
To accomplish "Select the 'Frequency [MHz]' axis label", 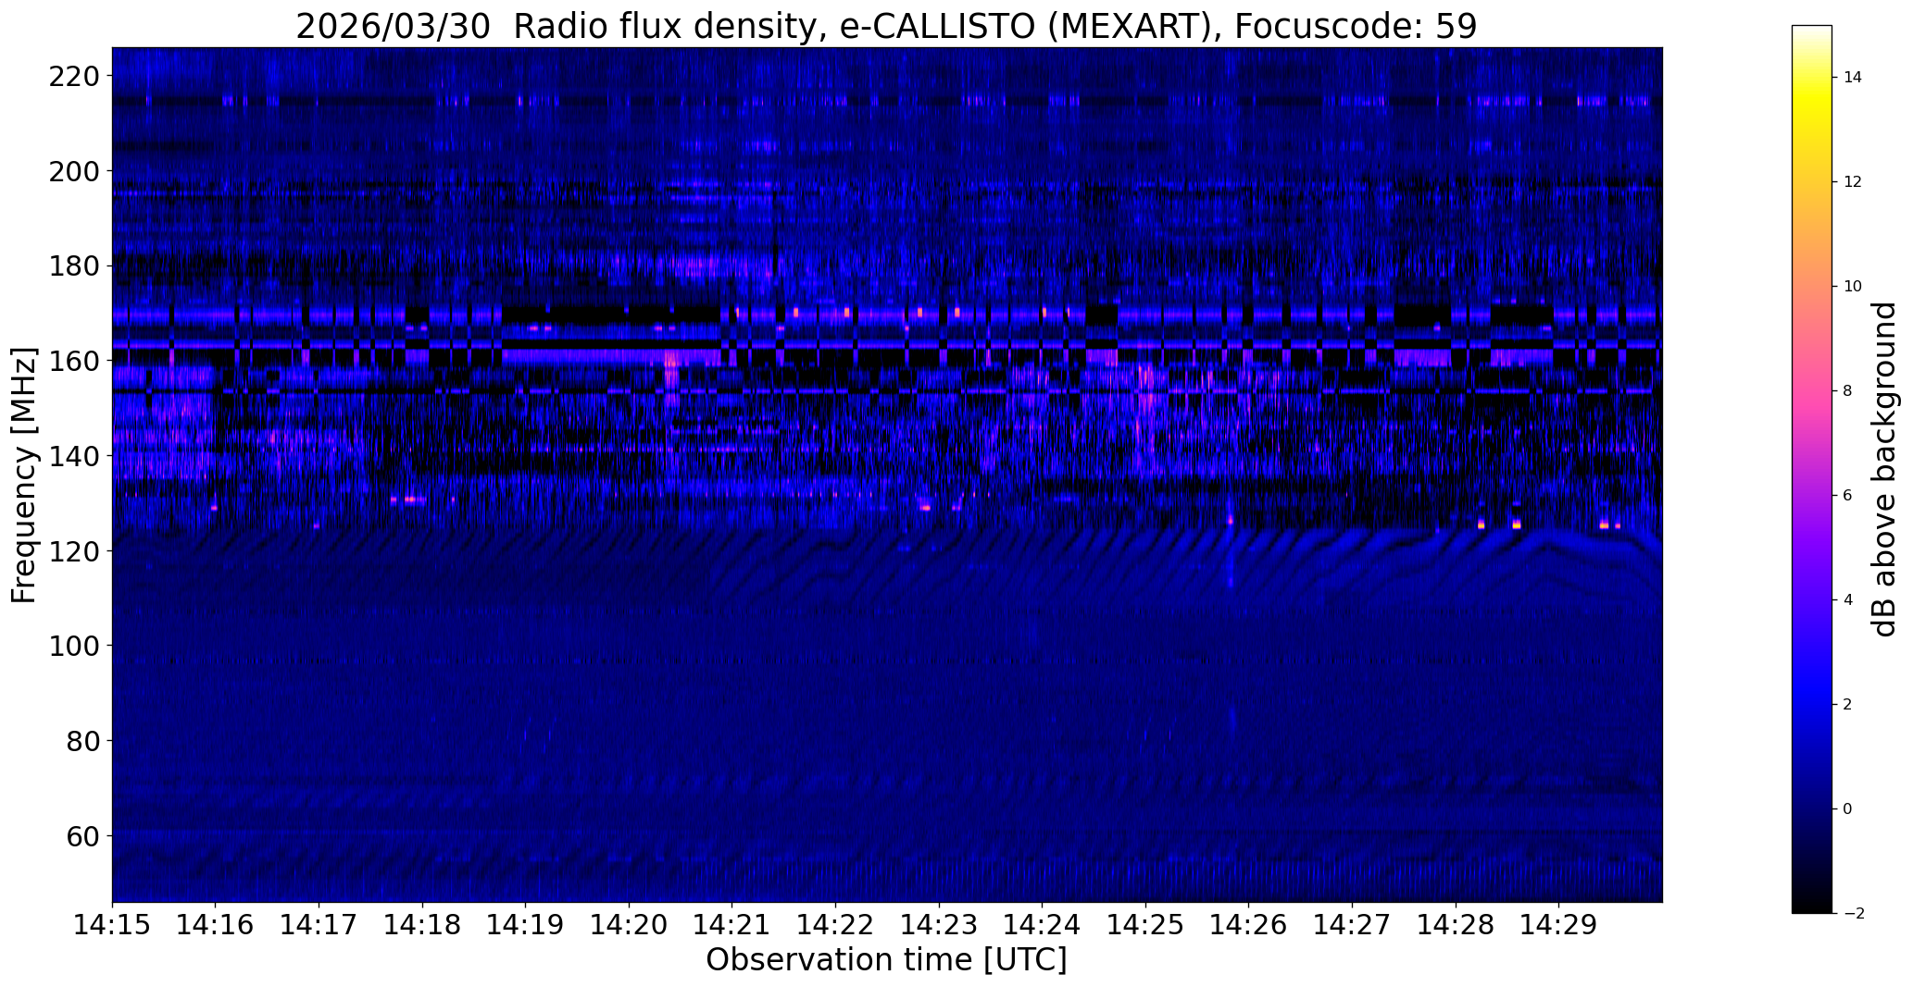I will [x=24, y=475].
